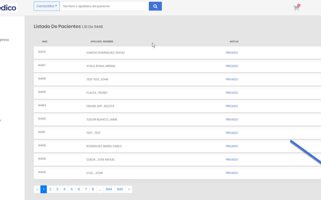Click PRIVADO link for FLAUTA, PEDRO
The height and width of the screenshot is (200, 321).
tap(232, 93)
